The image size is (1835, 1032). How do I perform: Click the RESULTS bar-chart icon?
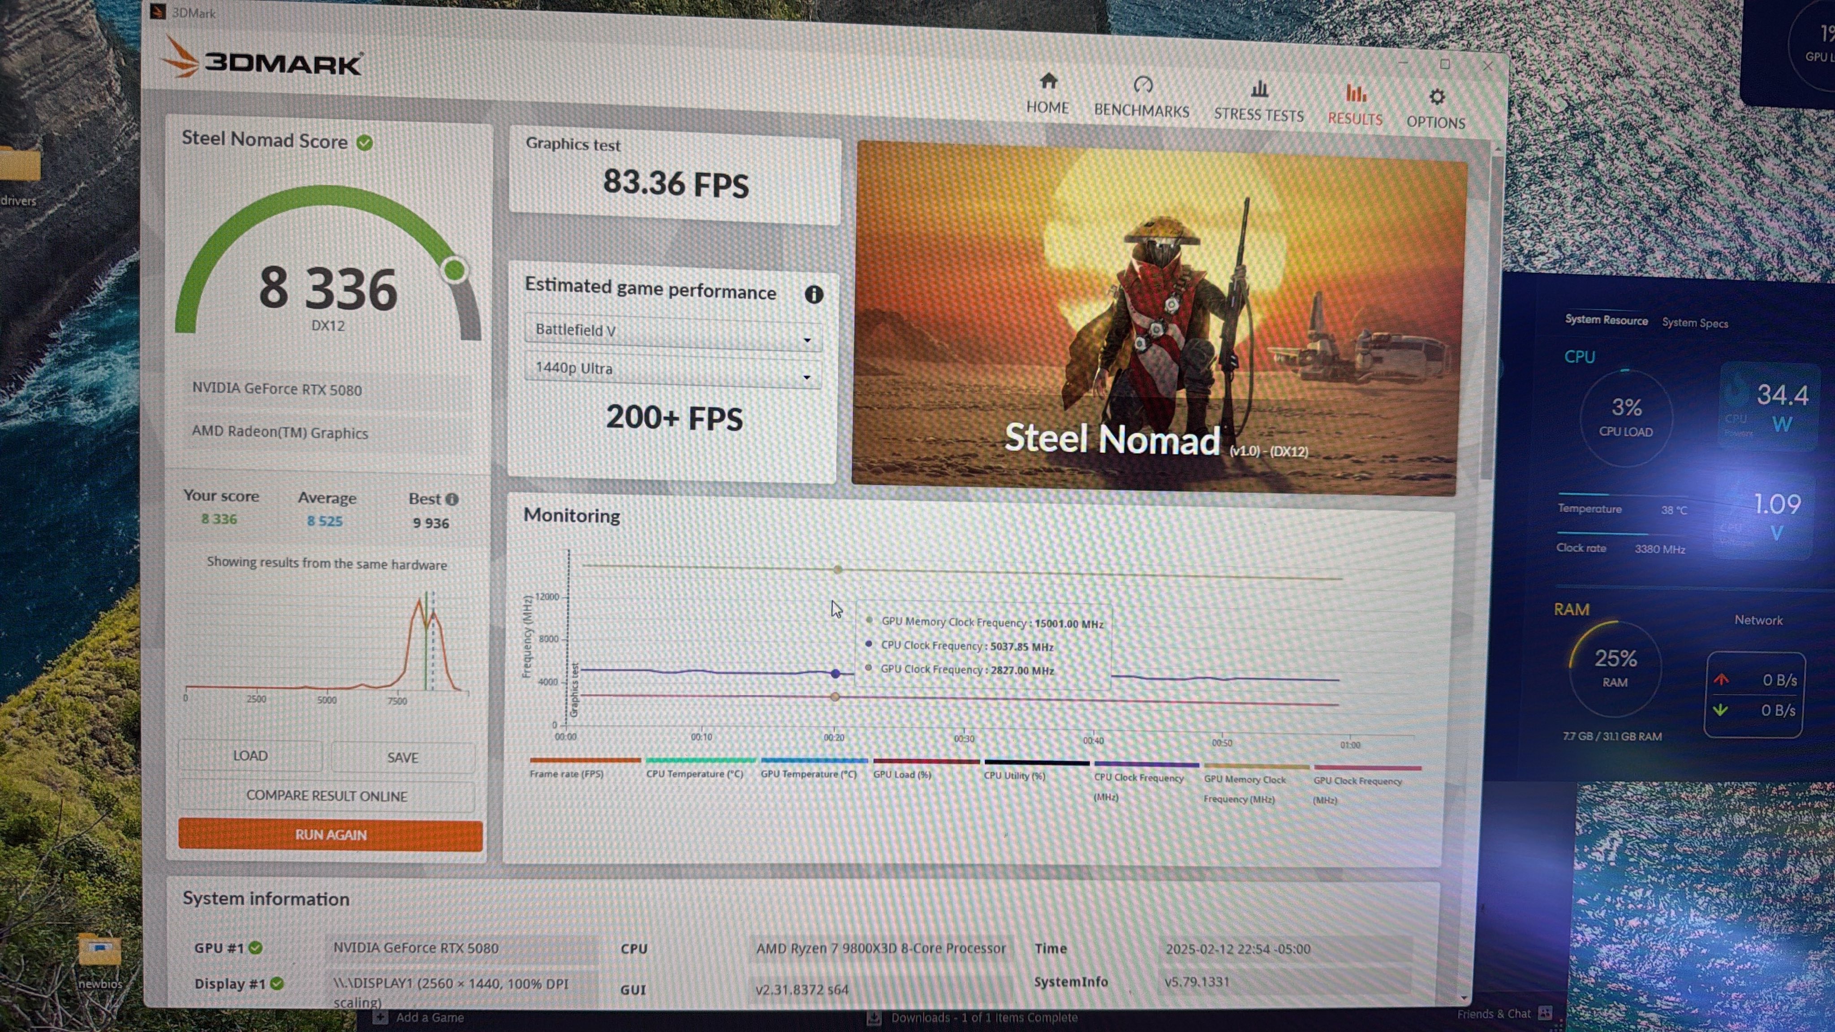1356,93
